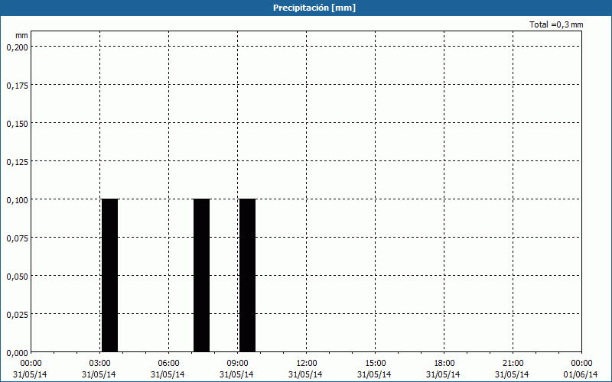Click the 0,175 y-axis value
The width and height of the screenshot is (612, 382).
click(17, 86)
